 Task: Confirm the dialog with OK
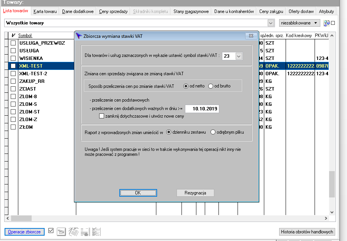(x=138, y=193)
